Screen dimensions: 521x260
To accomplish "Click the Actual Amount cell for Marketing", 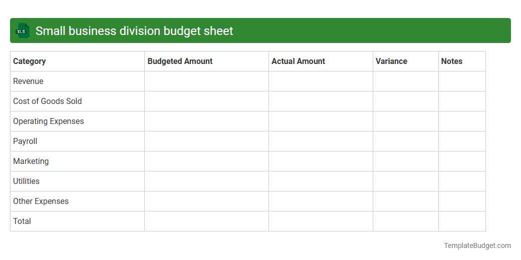I will (321, 161).
